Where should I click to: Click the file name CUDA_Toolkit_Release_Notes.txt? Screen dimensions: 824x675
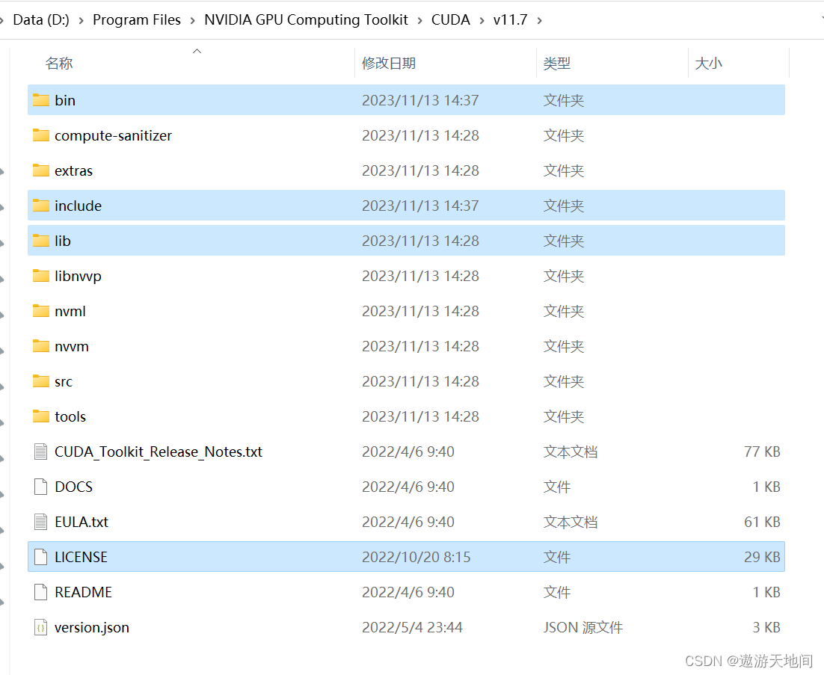tap(159, 451)
